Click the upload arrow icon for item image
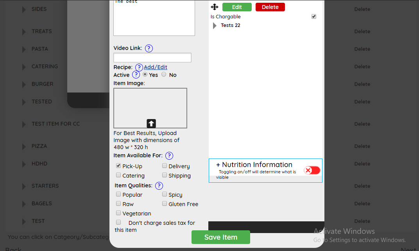The image size is (419, 251). [x=151, y=123]
